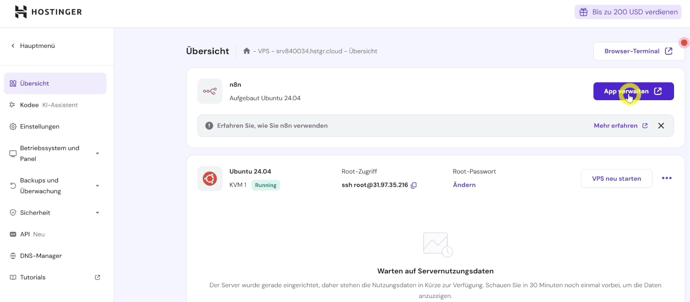Click the n8n app logo icon
Viewport: 690px width, 302px height.
[x=210, y=91]
